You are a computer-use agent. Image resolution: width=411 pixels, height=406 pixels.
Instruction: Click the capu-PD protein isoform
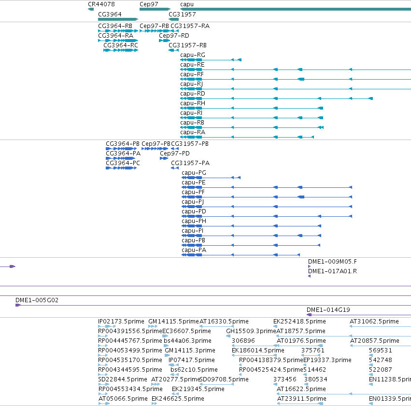[267, 217]
